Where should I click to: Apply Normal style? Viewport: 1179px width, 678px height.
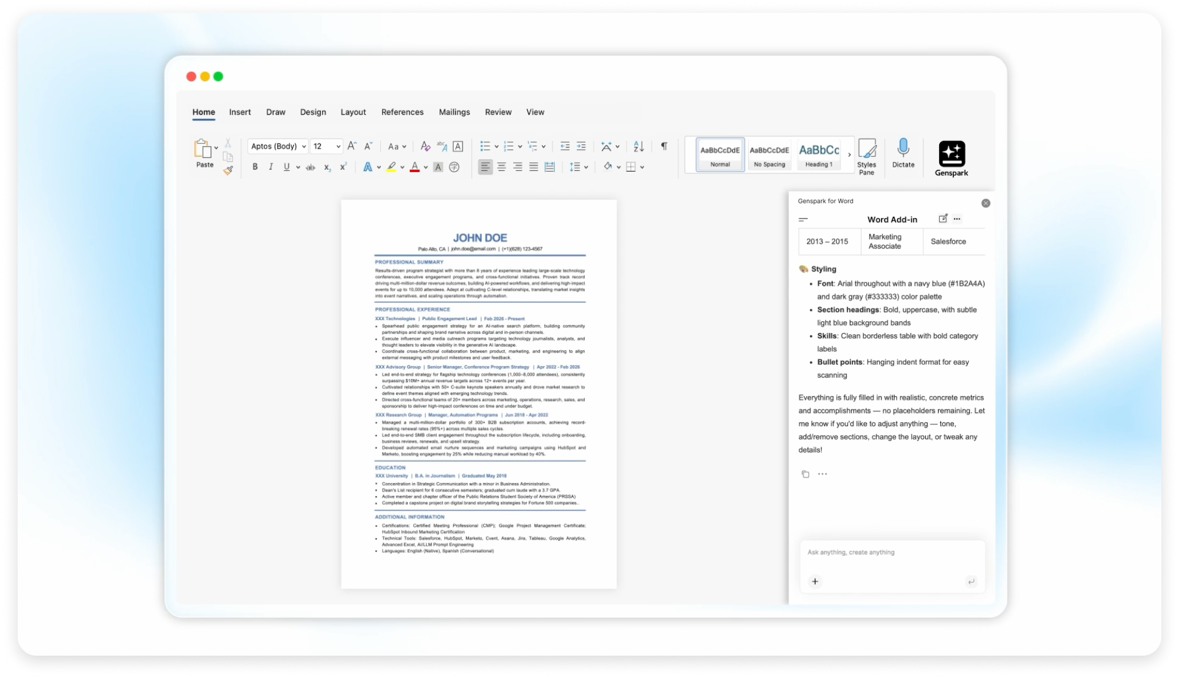[720, 155]
